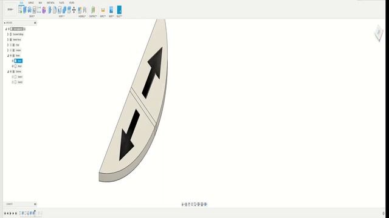Image resolution: width=389 pixels, height=218 pixels.
Task: Click the Create Sketch tool icon
Action: tap(20, 10)
